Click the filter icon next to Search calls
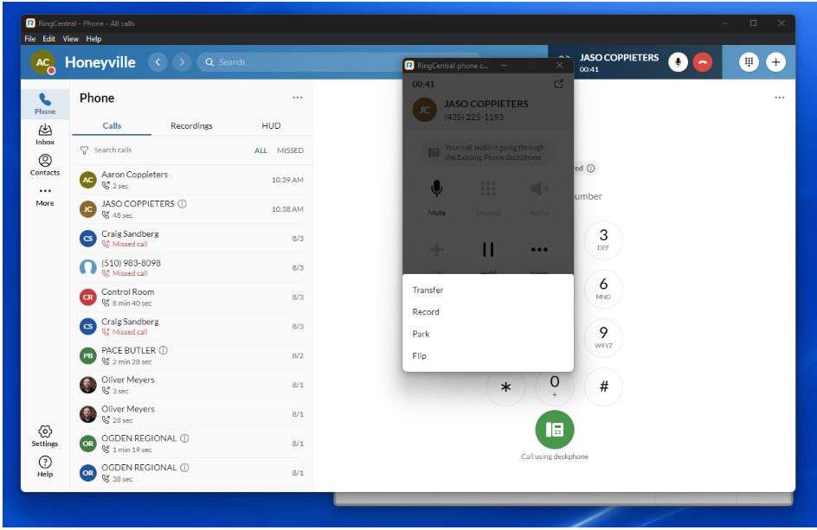This screenshot has width=817, height=530. point(85,150)
